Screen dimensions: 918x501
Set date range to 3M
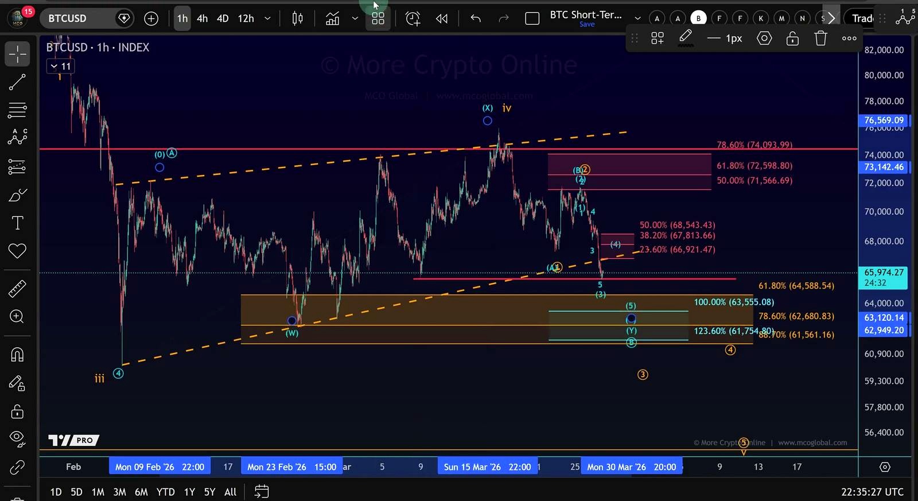(119, 492)
